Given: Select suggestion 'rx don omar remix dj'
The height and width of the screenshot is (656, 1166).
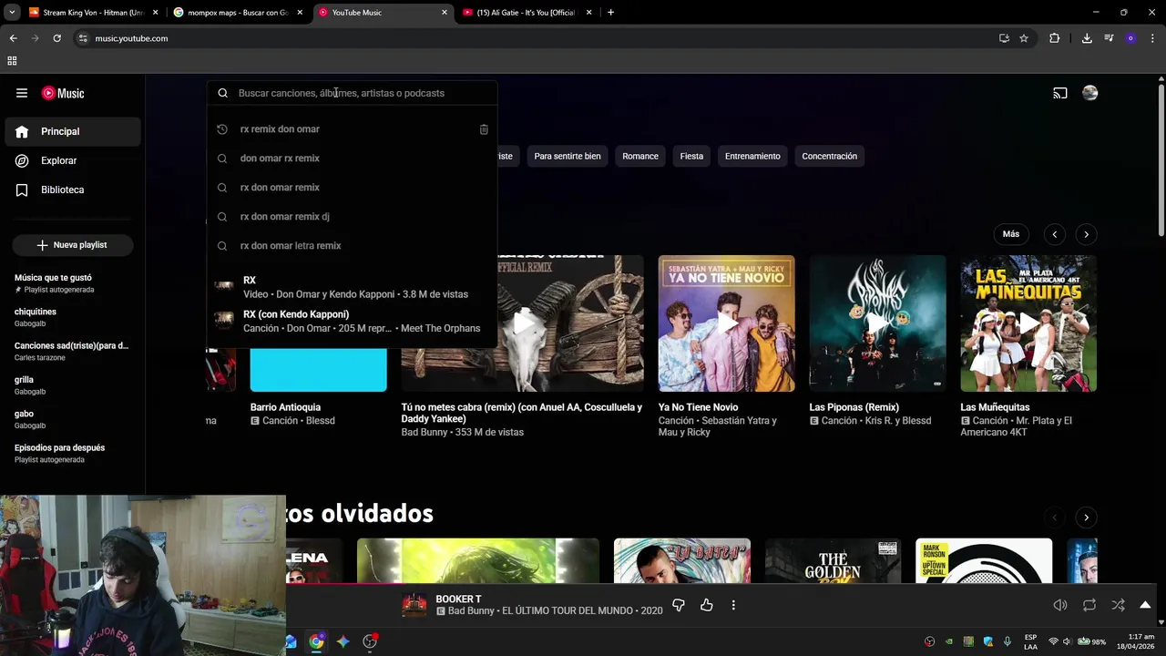Looking at the screenshot, I should pyautogui.click(x=352, y=217).
